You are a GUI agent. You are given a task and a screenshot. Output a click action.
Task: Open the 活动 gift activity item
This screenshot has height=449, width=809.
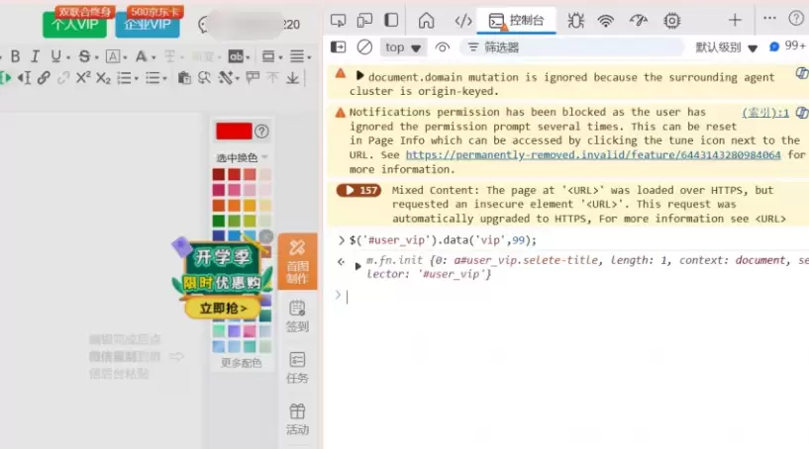point(298,419)
